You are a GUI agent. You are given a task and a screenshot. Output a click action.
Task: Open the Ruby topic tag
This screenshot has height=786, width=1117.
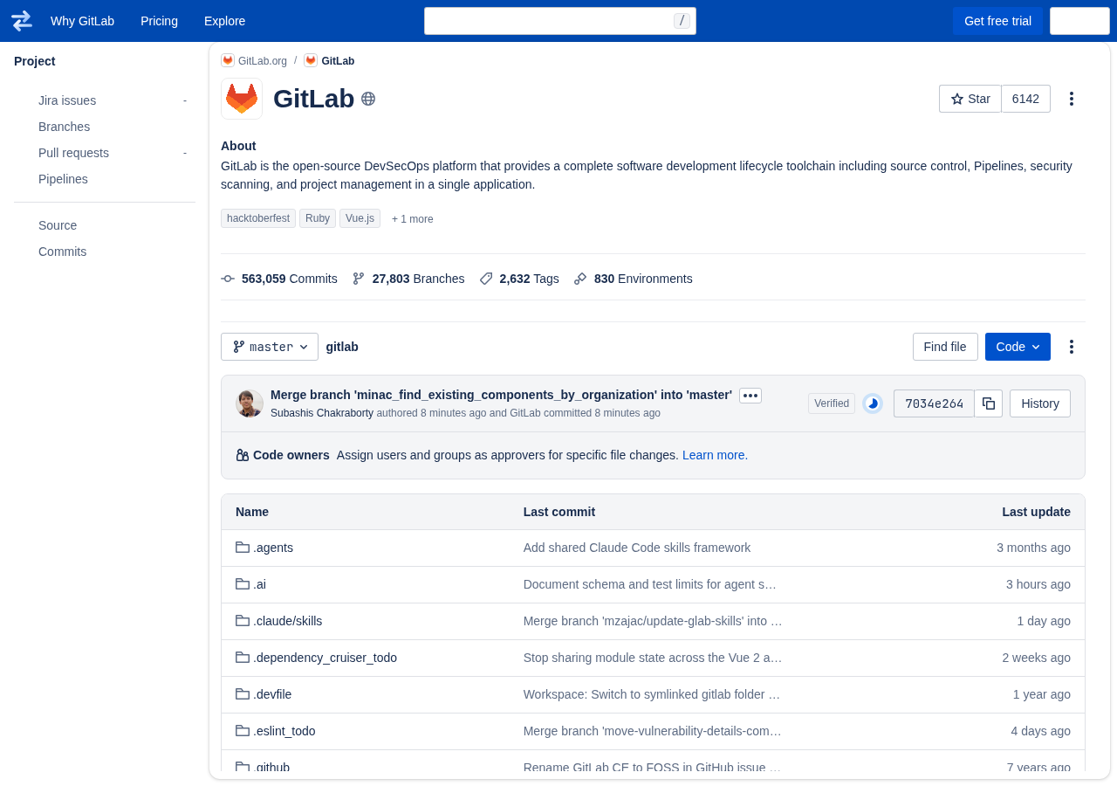click(x=318, y=218)
